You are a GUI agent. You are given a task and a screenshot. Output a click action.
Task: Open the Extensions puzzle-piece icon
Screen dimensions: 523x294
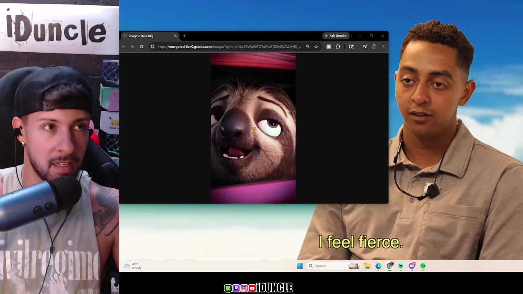338,47
